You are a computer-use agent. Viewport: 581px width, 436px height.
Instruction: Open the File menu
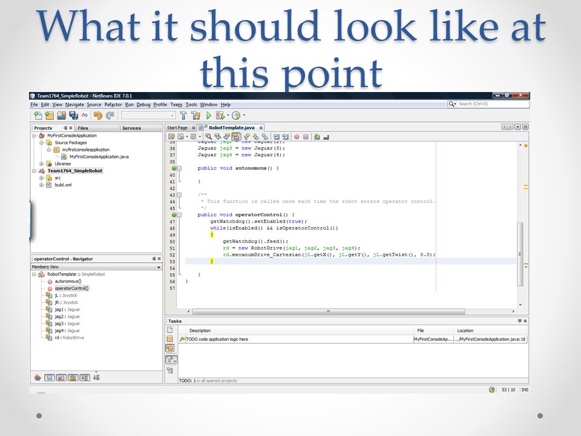[x=34, y=105]
